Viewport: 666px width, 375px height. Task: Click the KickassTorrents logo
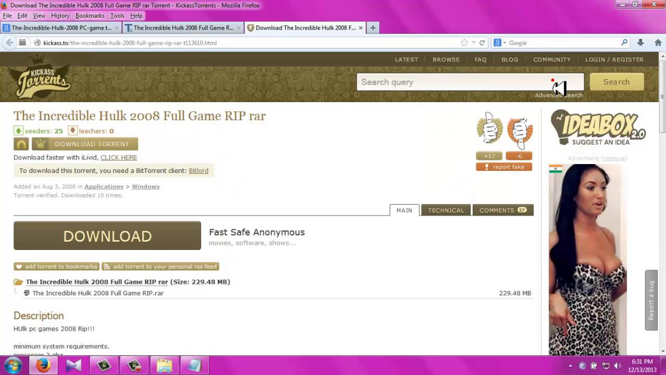tap(42, 78)
